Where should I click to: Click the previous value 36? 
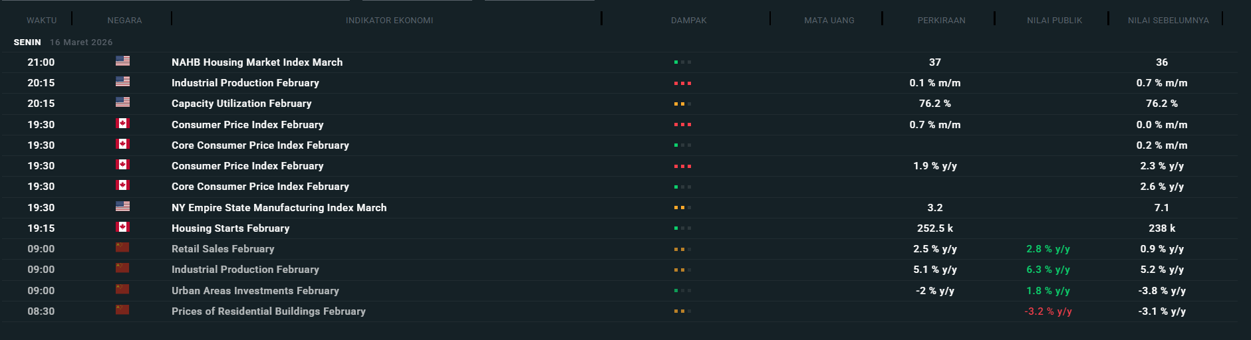coord(1161,62)
